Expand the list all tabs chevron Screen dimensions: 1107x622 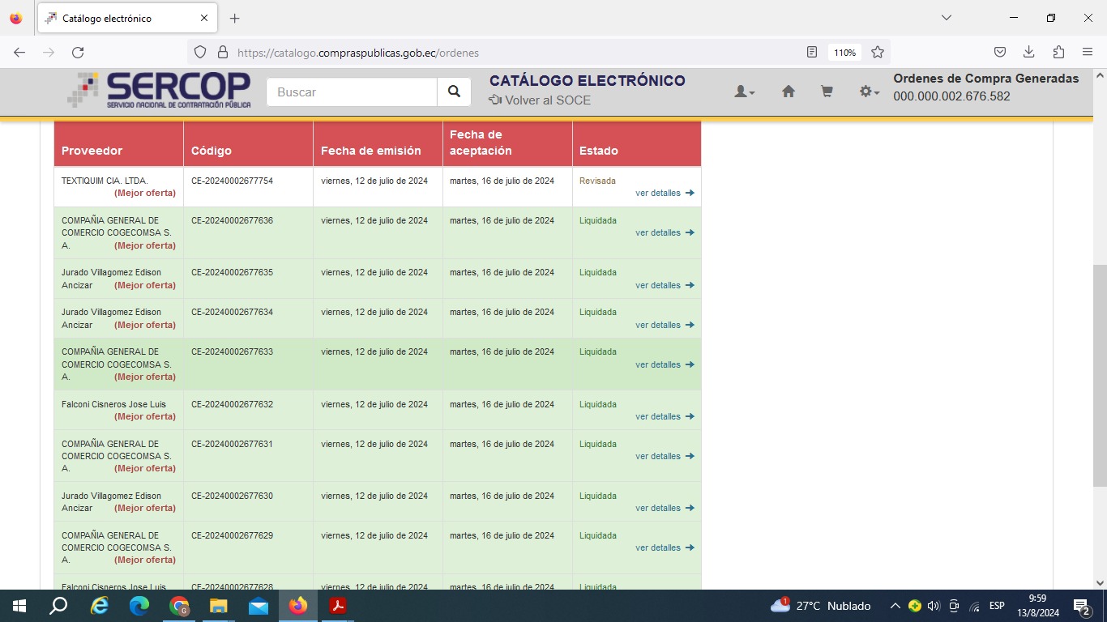946,18
